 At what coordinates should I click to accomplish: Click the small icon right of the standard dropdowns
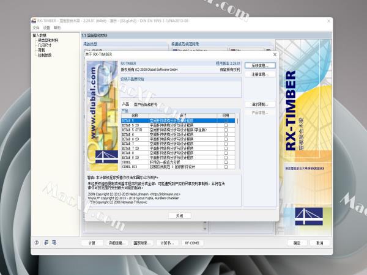(269, 50)
